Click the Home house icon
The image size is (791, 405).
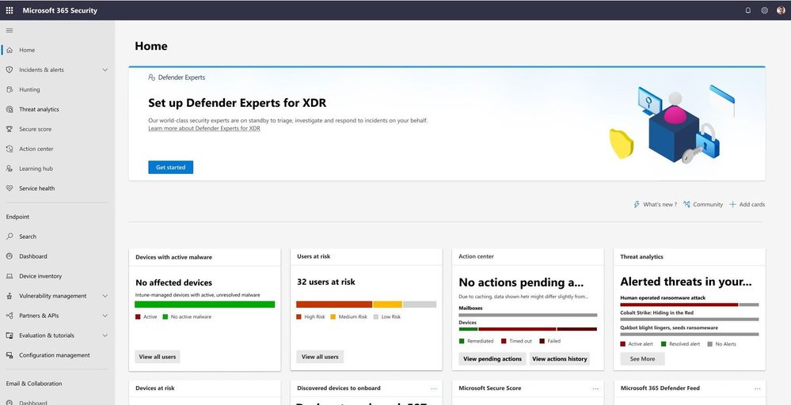pos(10,50)
